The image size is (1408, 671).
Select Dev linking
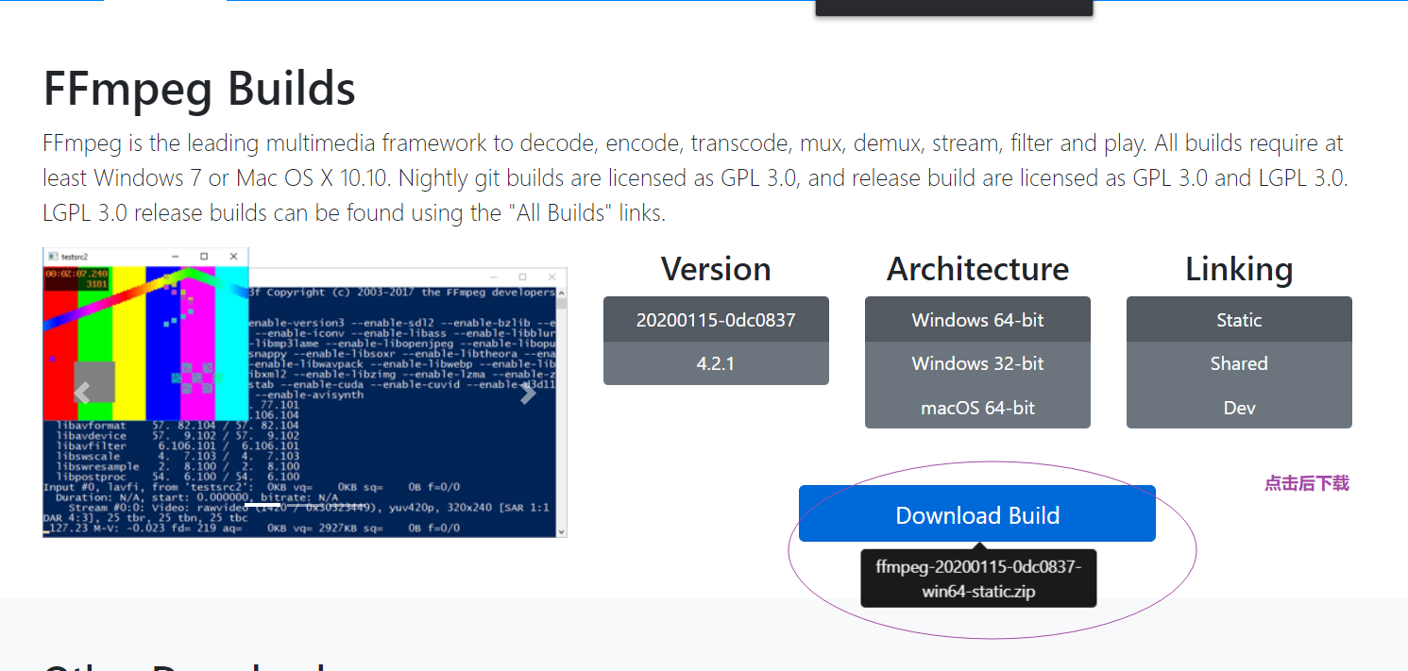tap(1239, 408)
